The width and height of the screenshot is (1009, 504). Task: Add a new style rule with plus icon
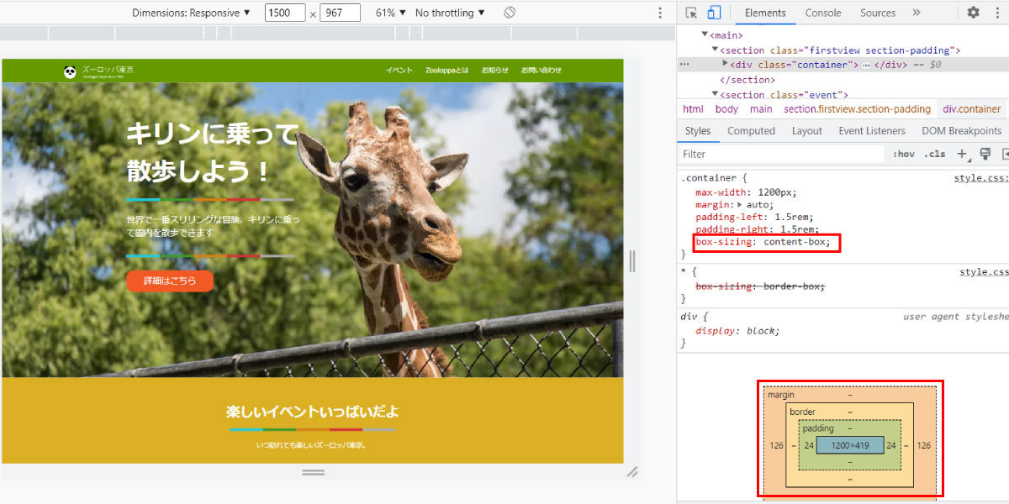(x=963, y=155)
